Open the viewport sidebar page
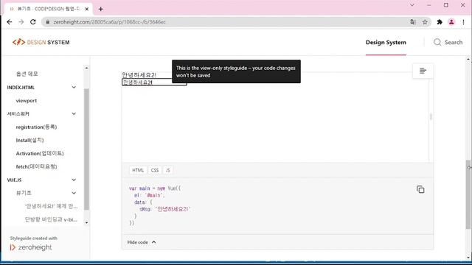The image size is (472, 265). point(27,101)
